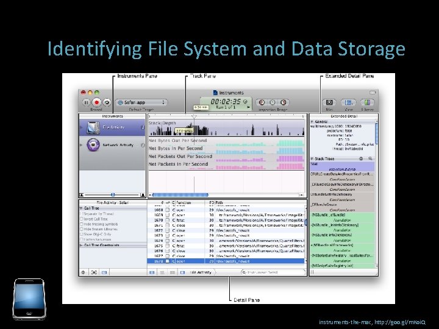The width and height of the screenshot is (439, 329).
Task: Click the small track-size icon left of slider
Action: coord(82,195)
